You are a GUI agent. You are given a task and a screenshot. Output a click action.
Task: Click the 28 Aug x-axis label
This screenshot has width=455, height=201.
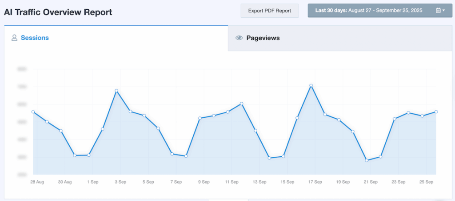(x=37, y=182)
